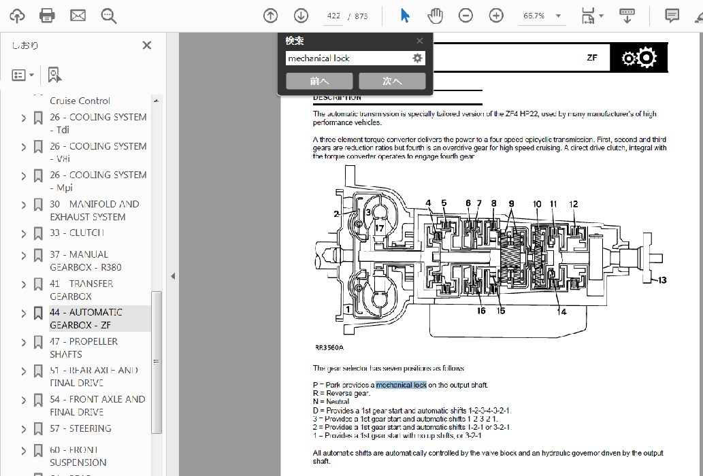This screenshot has height=476, width=703.
Task: Activate the hand pan tool
Action: pos(435,16)
